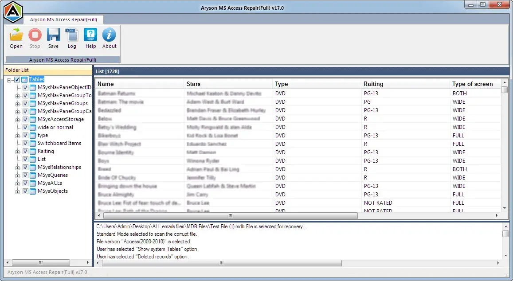The width and height of the screenshot is (513, 281).
Task: Expand the MSysRelationships node
Action: (x=17, y=168)
